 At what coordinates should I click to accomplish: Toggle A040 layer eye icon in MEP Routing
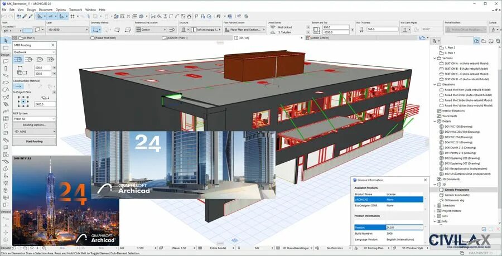click(17, 132)
